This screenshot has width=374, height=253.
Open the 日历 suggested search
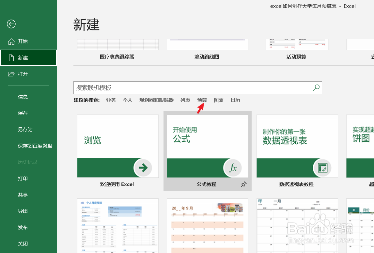235,100
